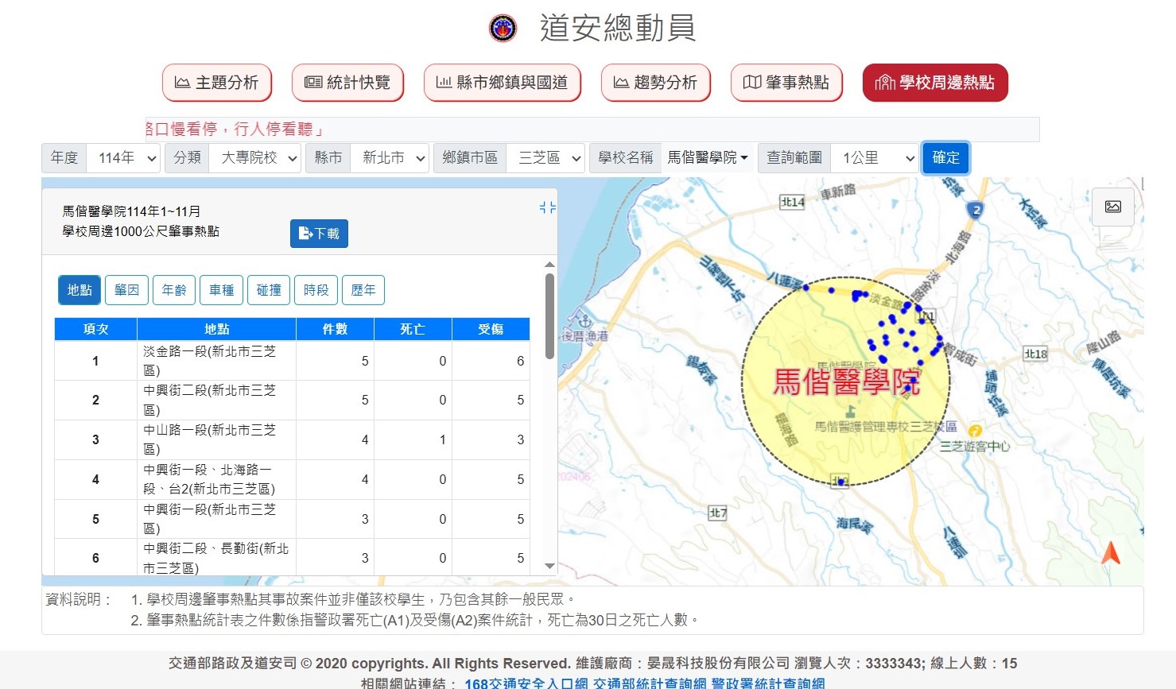Open 統計快覽 from the top navigation
Screen dimensions: 1176x689
coord(347,82)
